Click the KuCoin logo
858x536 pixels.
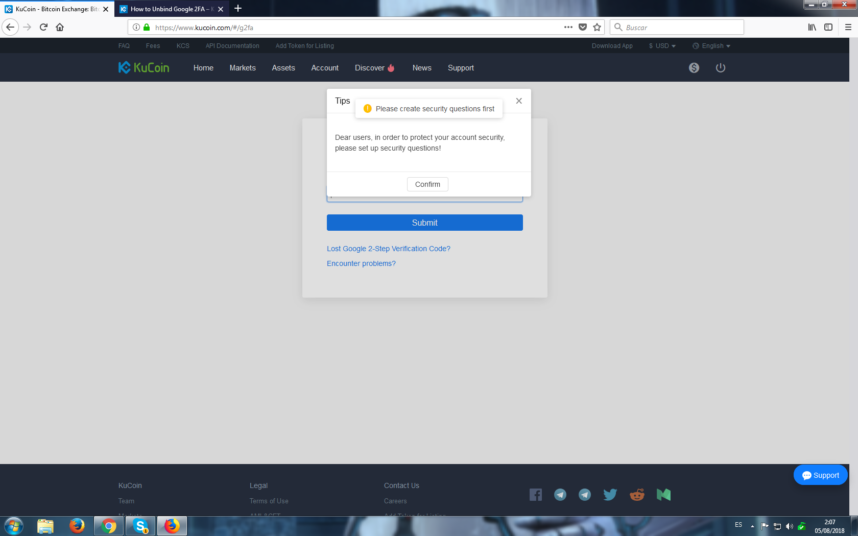tap(144, 67)
